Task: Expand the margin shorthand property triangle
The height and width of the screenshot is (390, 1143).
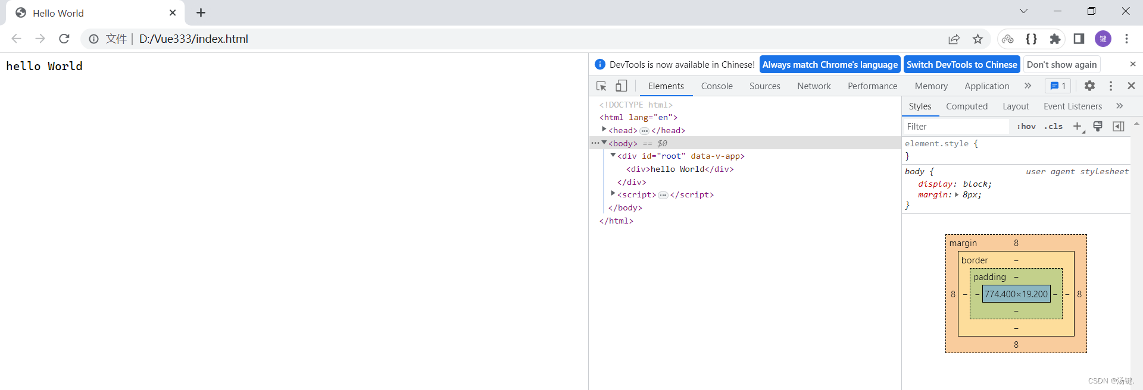Action: click(957, 195)
